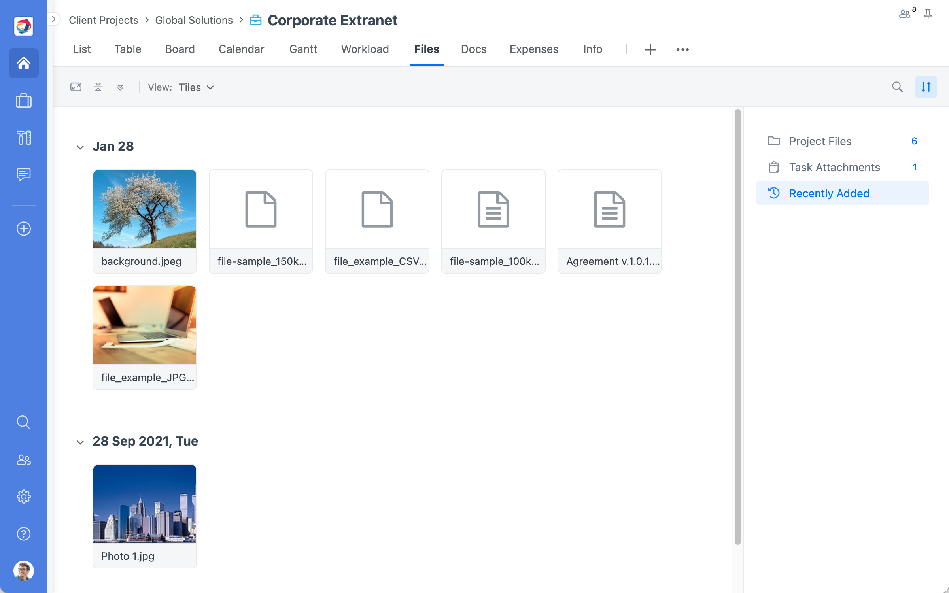Screen dimensions: 949x593
Task: Click the user avatar in the sidebar
Action: 24,570
